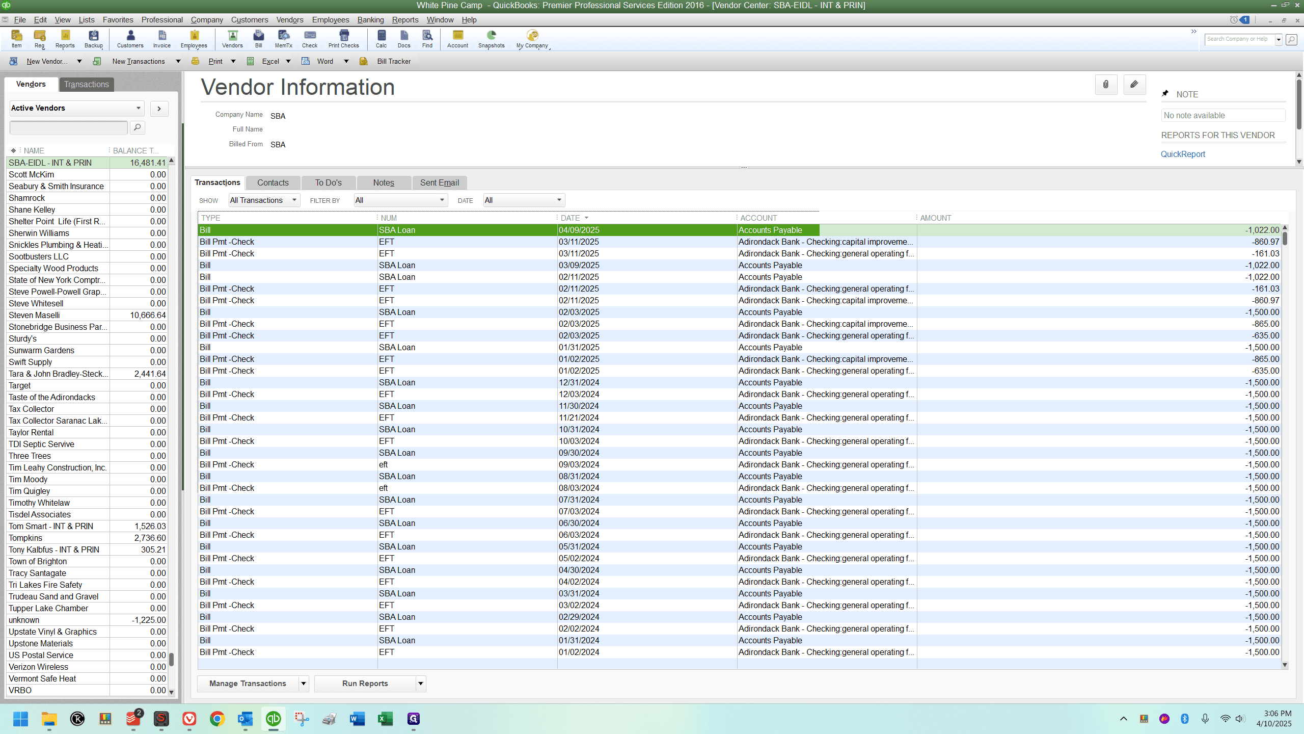Open the Find icon in the toolbar
The height and width of the screenshot is (734, 1304).
(427, 39)
